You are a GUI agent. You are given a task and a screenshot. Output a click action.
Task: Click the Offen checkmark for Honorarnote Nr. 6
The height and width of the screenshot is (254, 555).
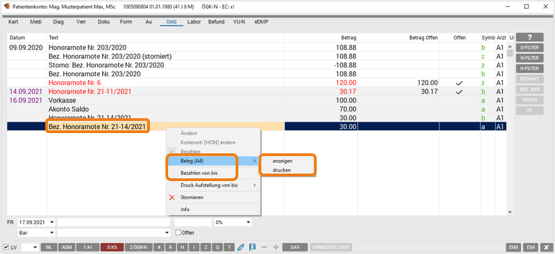coord(459,83)
